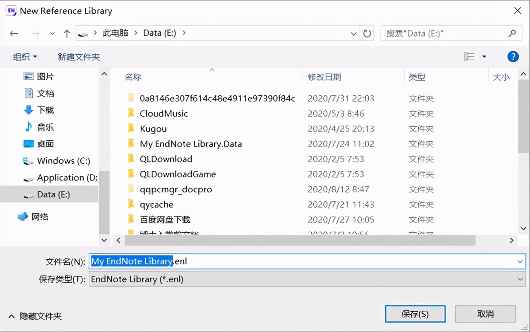This screenshot has height=332, width=530.
Task: Sort by the 修改日期 column header
Action: [324, 77]
